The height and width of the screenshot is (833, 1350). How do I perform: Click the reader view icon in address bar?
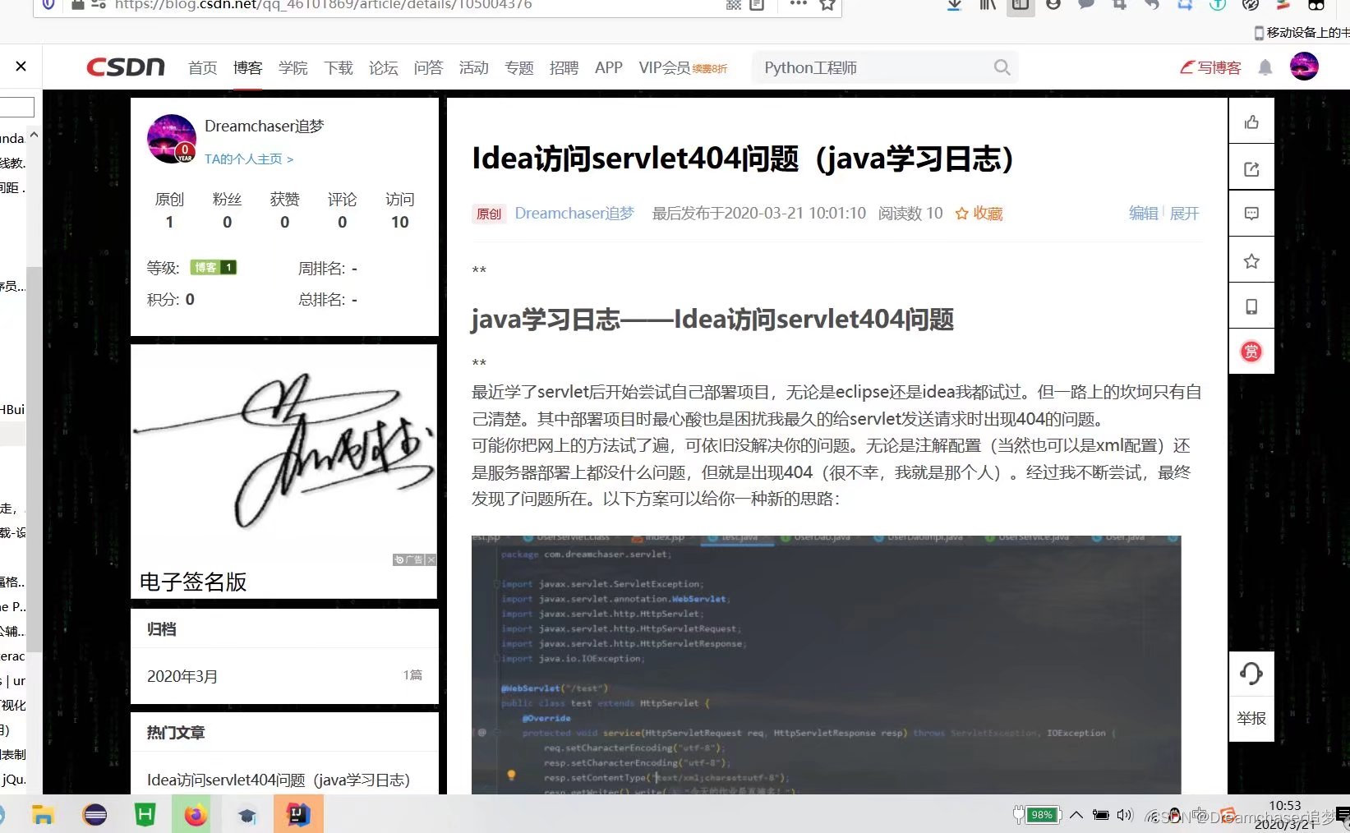pyautogui.click(x=758, y=4)
